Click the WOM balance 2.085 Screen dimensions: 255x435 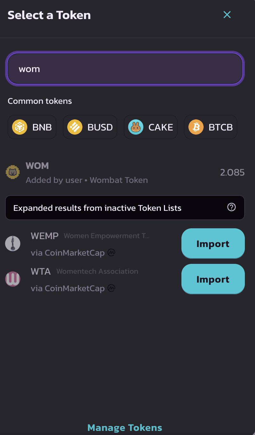coord(232,172)
